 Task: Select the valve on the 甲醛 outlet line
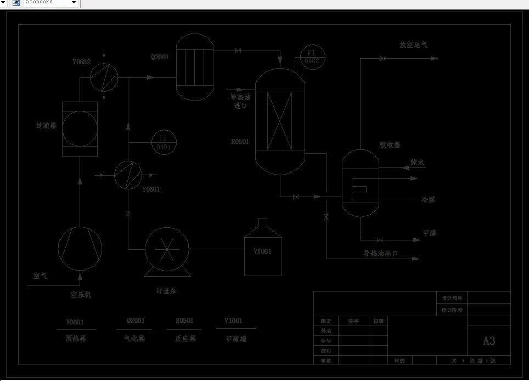[380, 240]
